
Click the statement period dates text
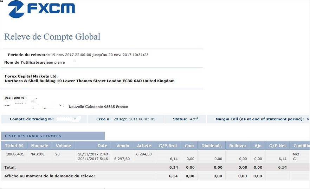(x=97, y=55)
